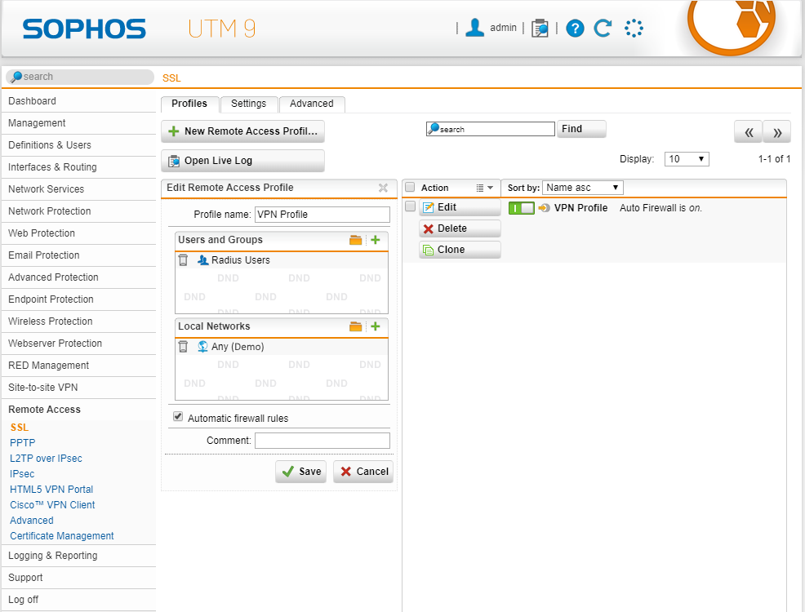Image resolution: width=805 pixels, height=612 pixels.
Task: Click the Comment input field
Action: click(322, 441)
